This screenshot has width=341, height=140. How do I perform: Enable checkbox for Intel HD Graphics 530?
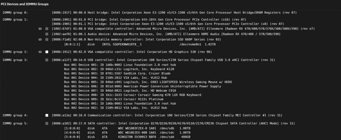pyautogui.click(x=47, y=52)
